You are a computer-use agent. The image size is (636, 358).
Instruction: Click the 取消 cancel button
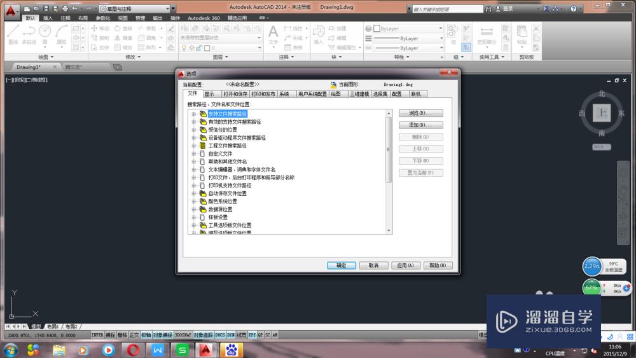pyautogui.click(x=373, y=266)
